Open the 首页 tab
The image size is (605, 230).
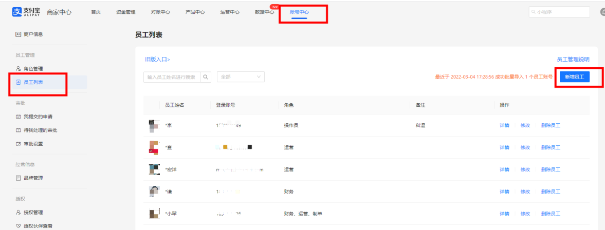pyautogui.click(x=96, y=12)
